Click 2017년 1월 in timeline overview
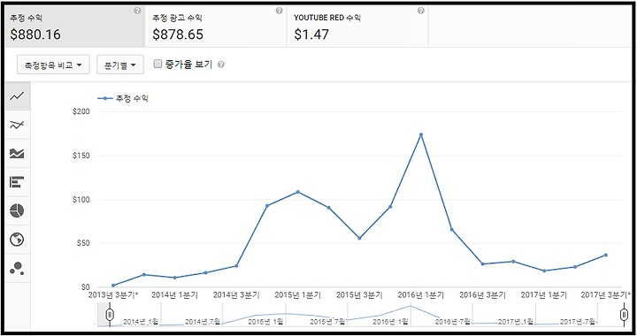 click(516, 322)
